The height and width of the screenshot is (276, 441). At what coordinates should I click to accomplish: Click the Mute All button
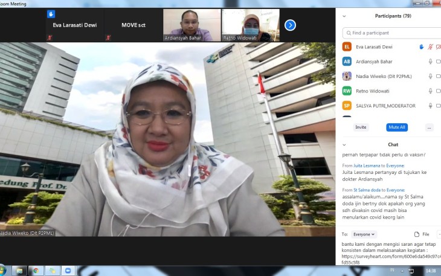coord(397,127)
